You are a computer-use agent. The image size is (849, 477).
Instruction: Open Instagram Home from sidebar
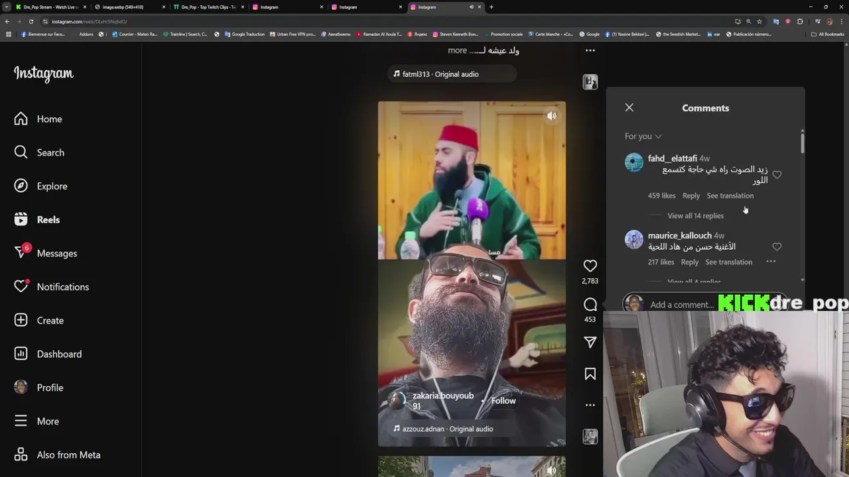click(x=38, y=119)
